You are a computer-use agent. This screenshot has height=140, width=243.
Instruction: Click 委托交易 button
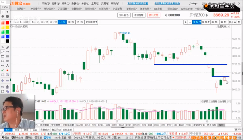154,15
